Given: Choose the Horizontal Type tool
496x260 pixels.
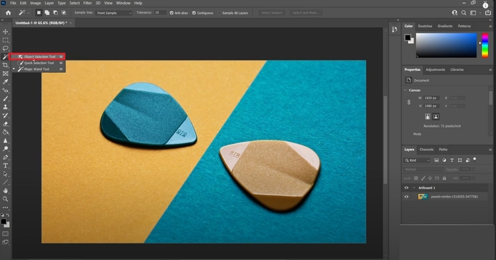Looking at the screenshot, I should [6, 166].
